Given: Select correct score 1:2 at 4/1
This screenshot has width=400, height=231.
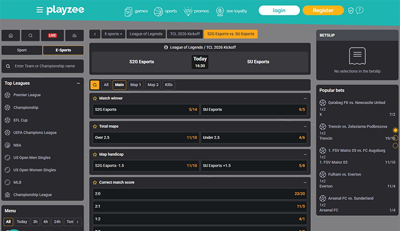Looking at the screenshot, I should click(x=200, y=219).
